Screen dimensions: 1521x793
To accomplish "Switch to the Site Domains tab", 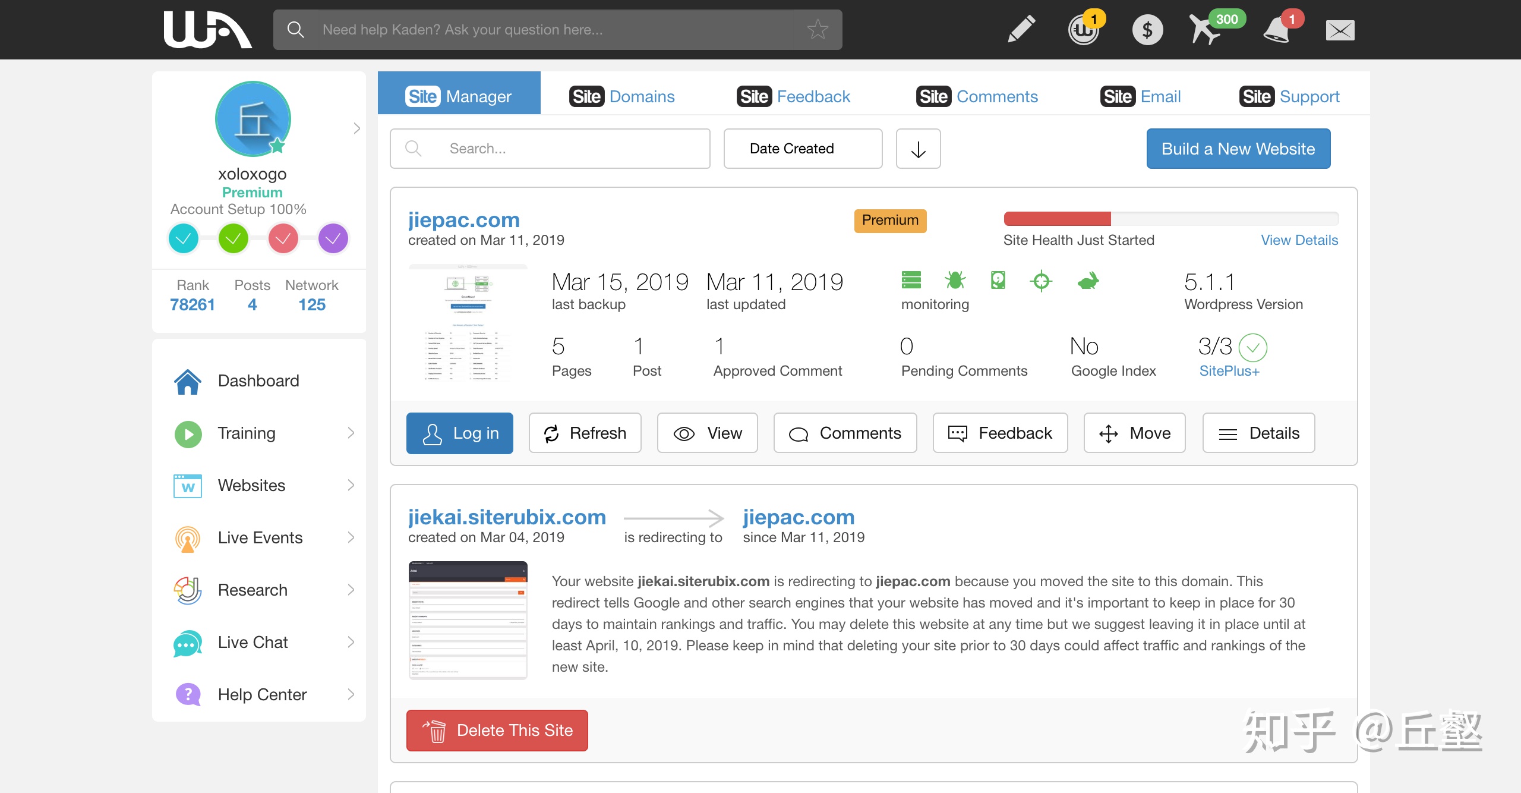I will coord(622,96).
